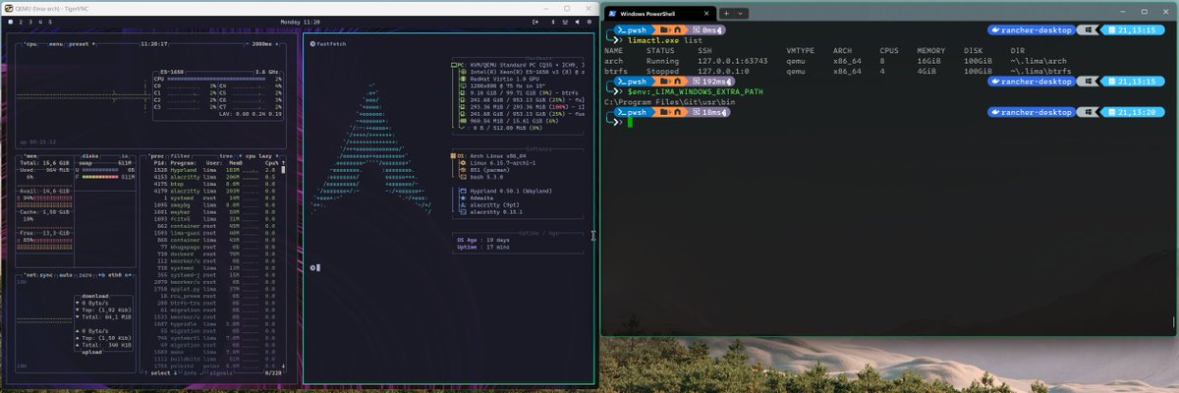This screenshot has width=1179, height=393.
Task: Click the '127.0.0.1:63743' SSH address
Action: [735, 60]
